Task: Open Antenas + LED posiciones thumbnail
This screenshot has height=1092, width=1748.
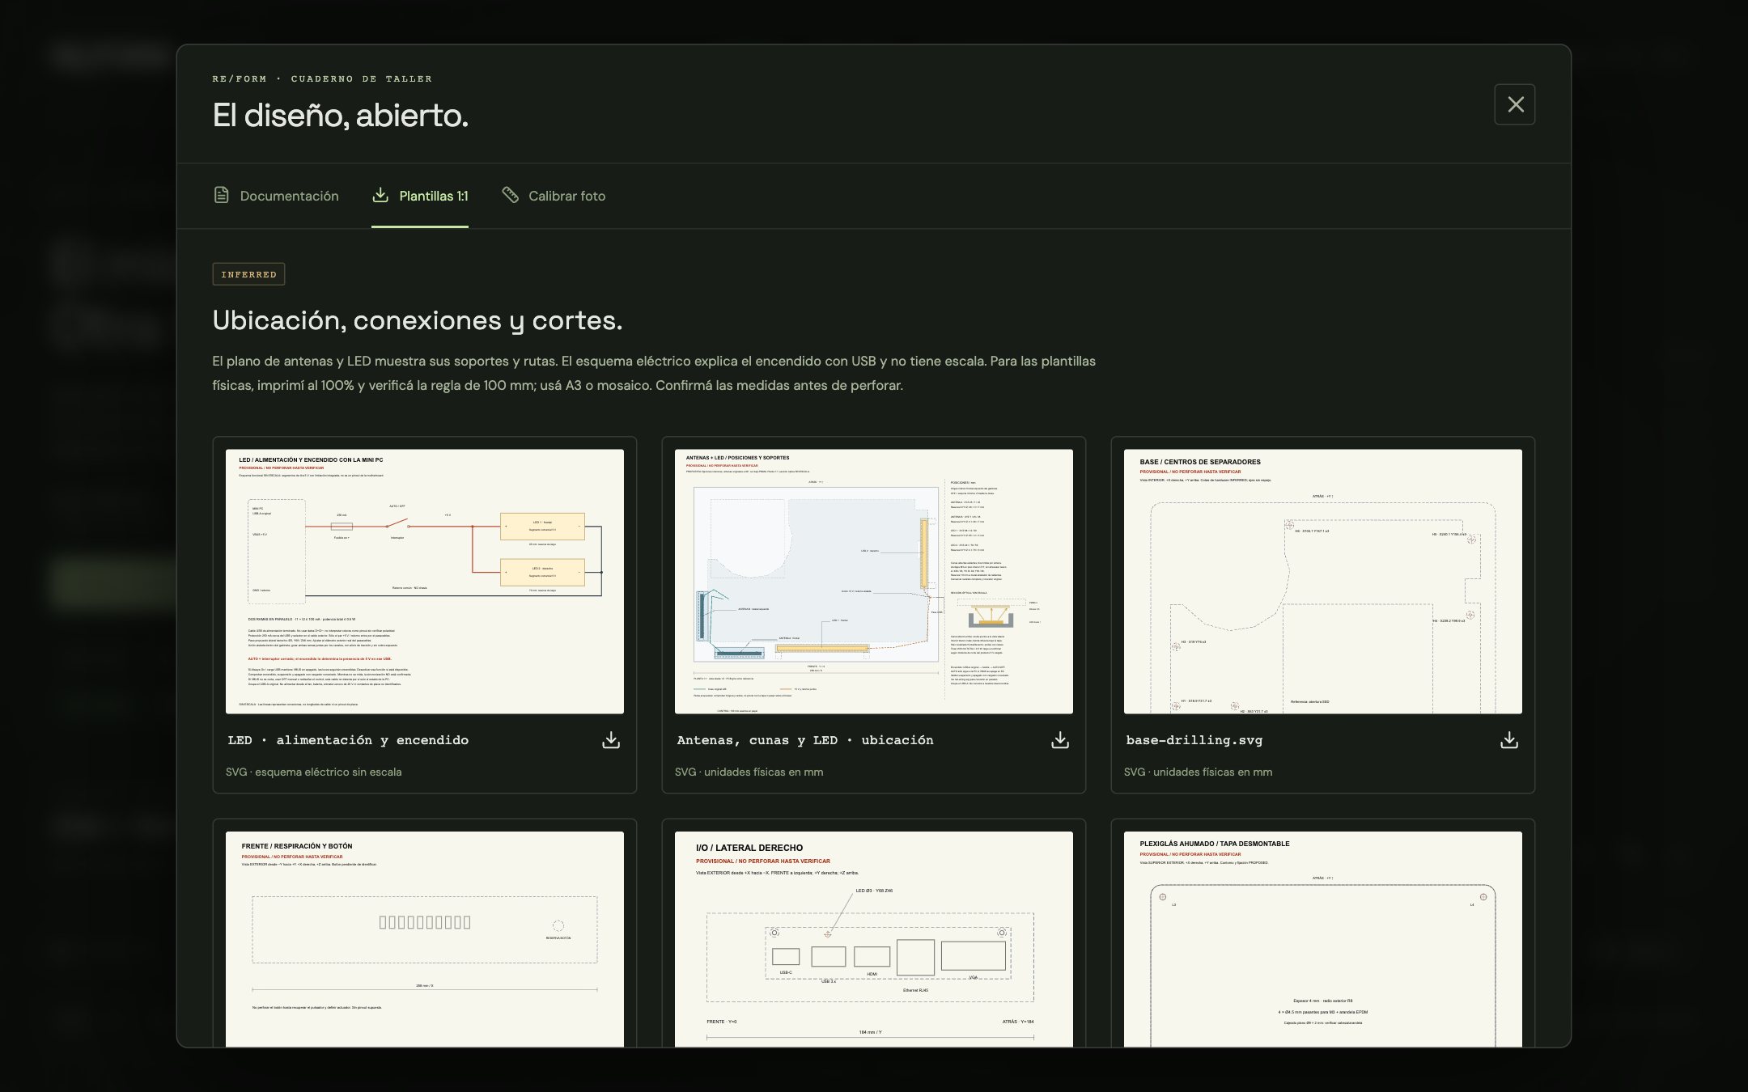Action: (874, 582)
